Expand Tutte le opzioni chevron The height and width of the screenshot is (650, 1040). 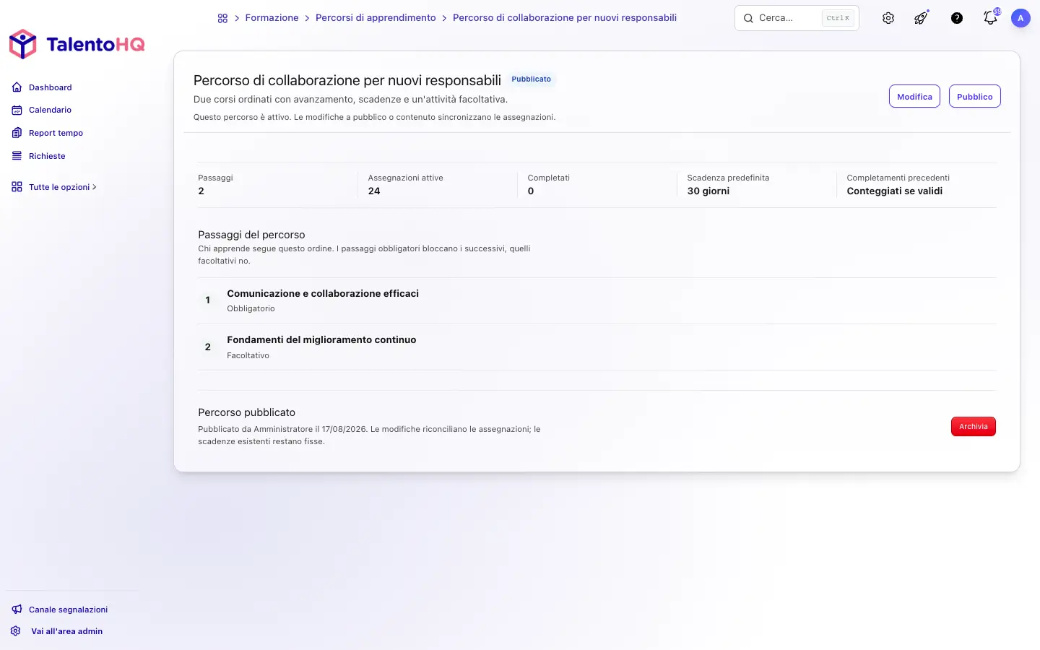(95, 187)
